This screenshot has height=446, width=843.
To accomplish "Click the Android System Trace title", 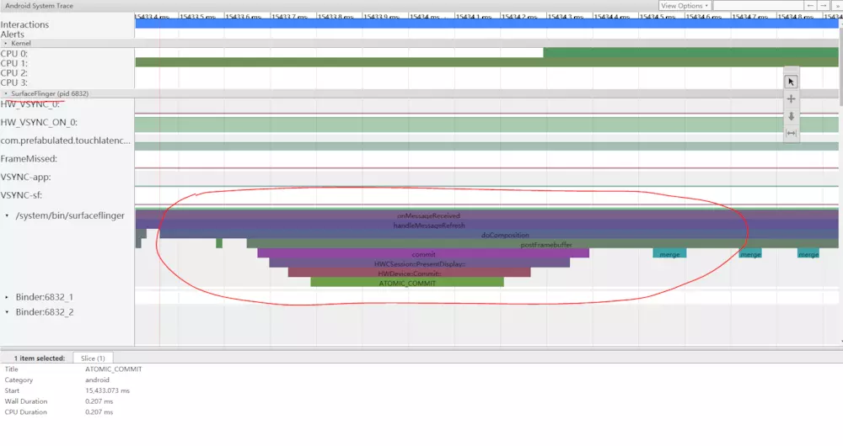I will click(x=40, y=6).
